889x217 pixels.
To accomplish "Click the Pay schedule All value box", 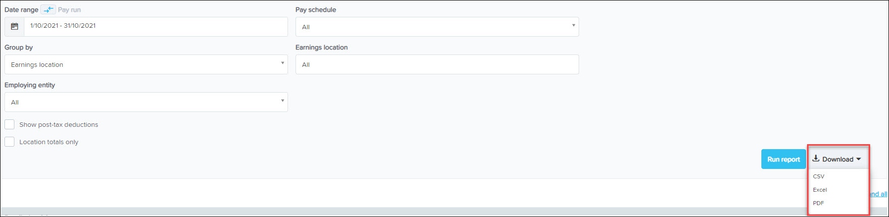I will 432,27.
